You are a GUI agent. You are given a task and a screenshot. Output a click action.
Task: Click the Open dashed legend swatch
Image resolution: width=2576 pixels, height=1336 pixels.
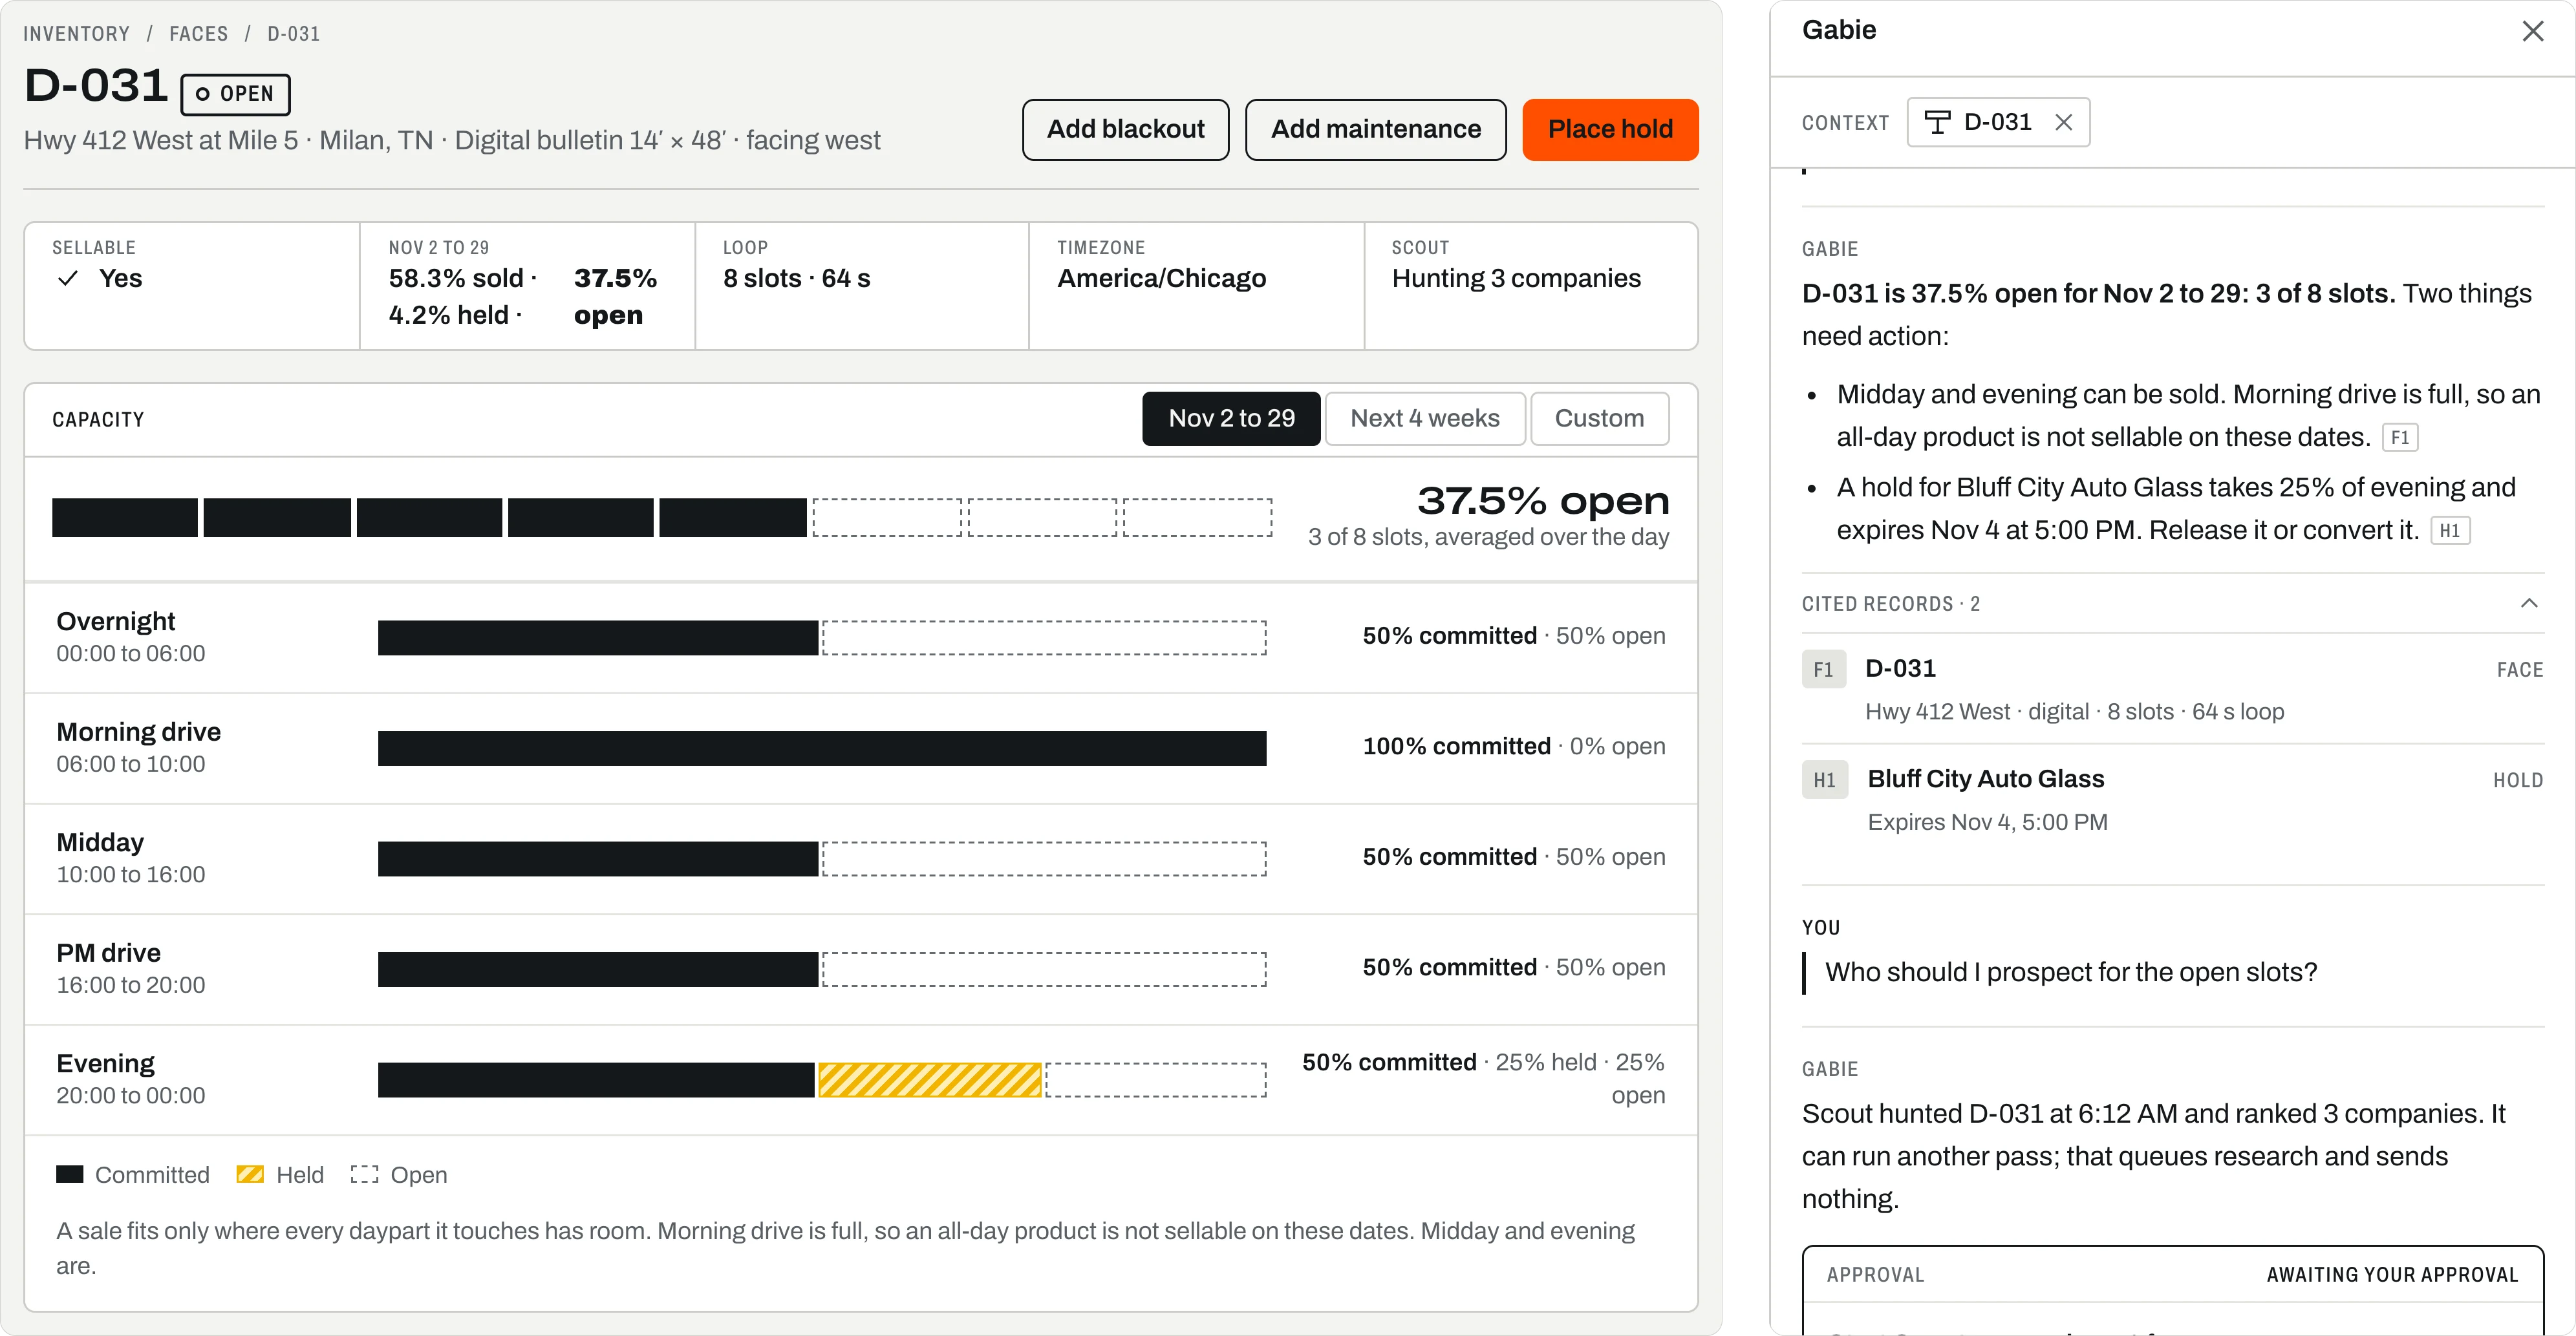point(364,1174)
